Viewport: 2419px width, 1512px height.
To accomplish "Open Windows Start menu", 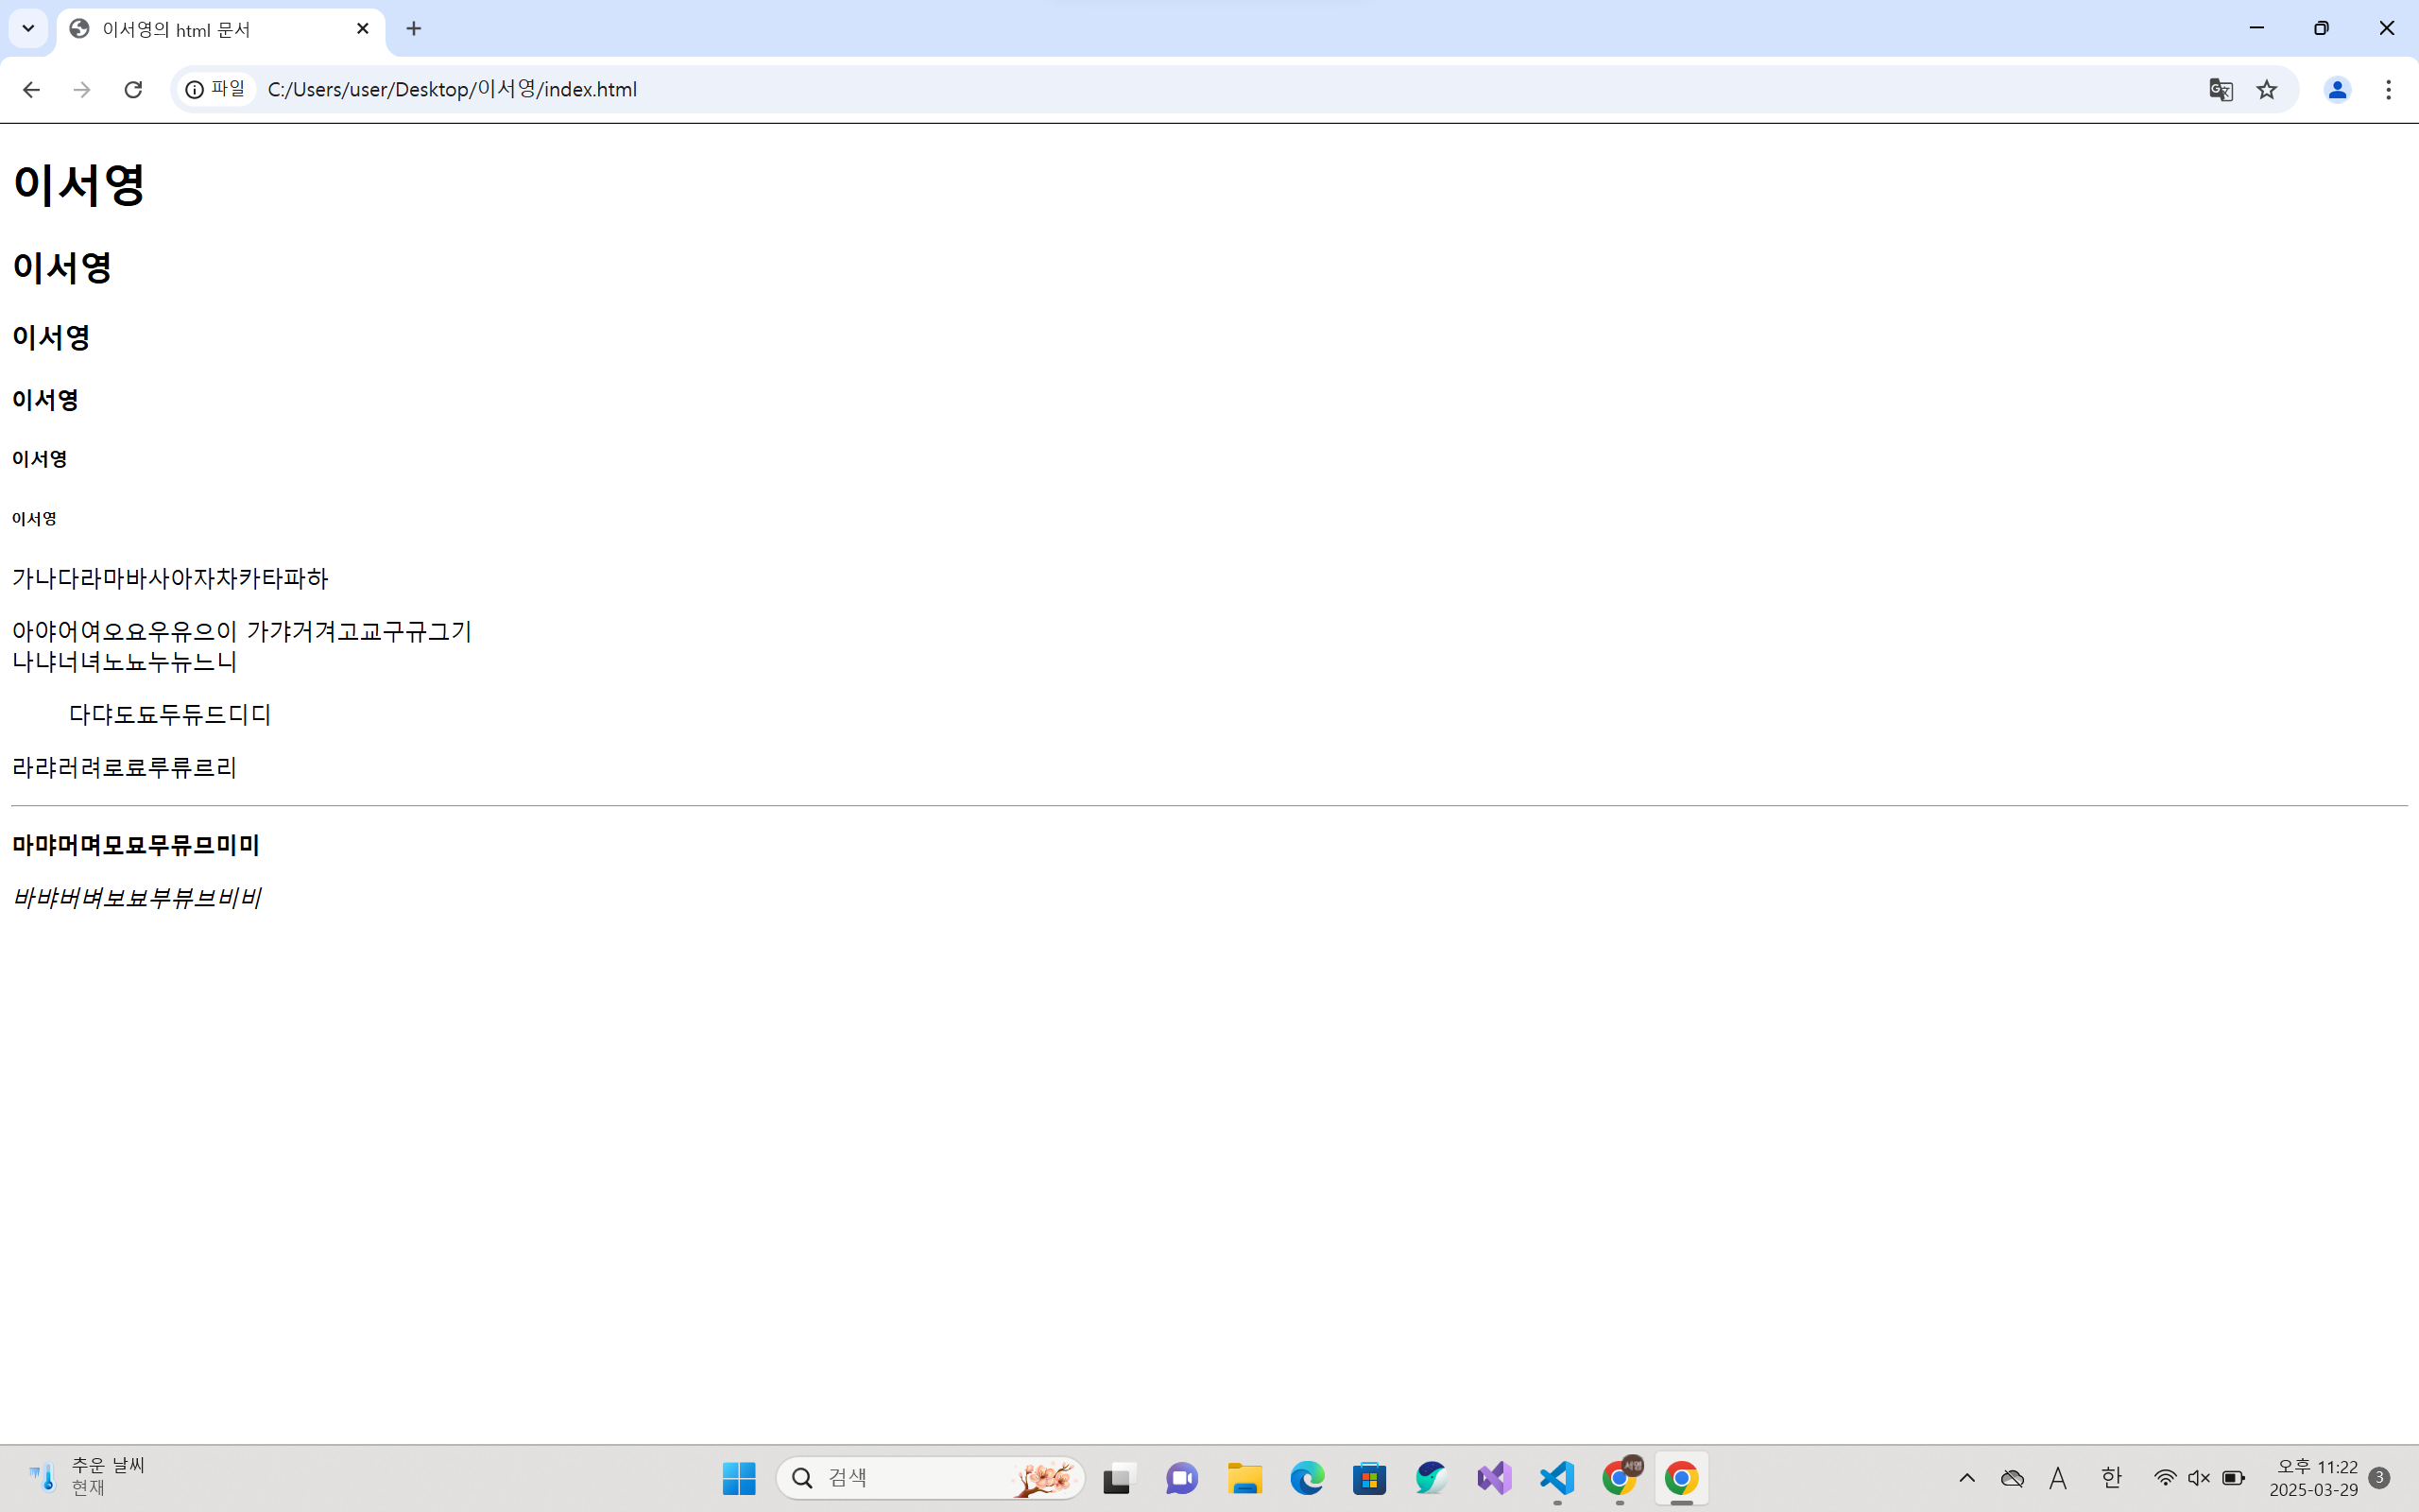I will 739,1478.
